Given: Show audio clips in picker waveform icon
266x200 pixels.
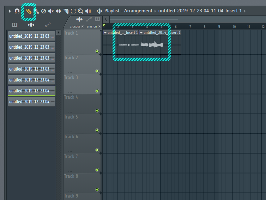Looking at the screenshot, I should click(31, 25).
